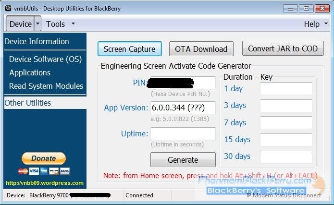Open the vnbb09.wordpress.com link
334x205 pixels.
click(45, 183)
